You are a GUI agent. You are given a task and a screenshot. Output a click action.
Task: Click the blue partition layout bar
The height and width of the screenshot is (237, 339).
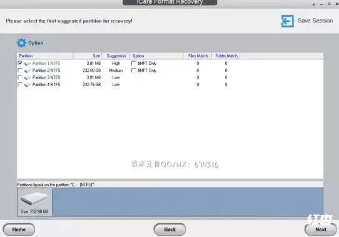pos(188,202)
